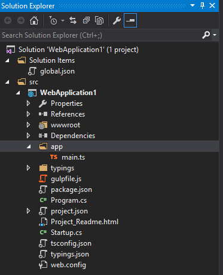The height and width of the screenshot is (275, 223).
Task: Click the Collapse All toolbar icon
Action: tap(86, 20)
